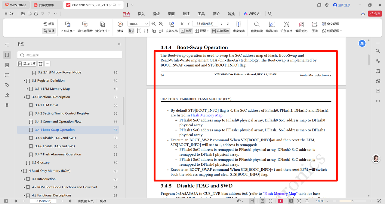Viewport: 385px width, 204px height.
Task: Click the bookmark search (书签查找) field
Action: (x=70, y=55)
